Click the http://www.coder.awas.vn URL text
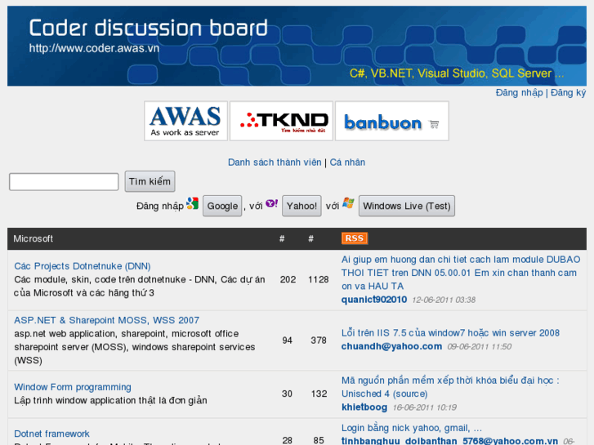 point(94,48)
